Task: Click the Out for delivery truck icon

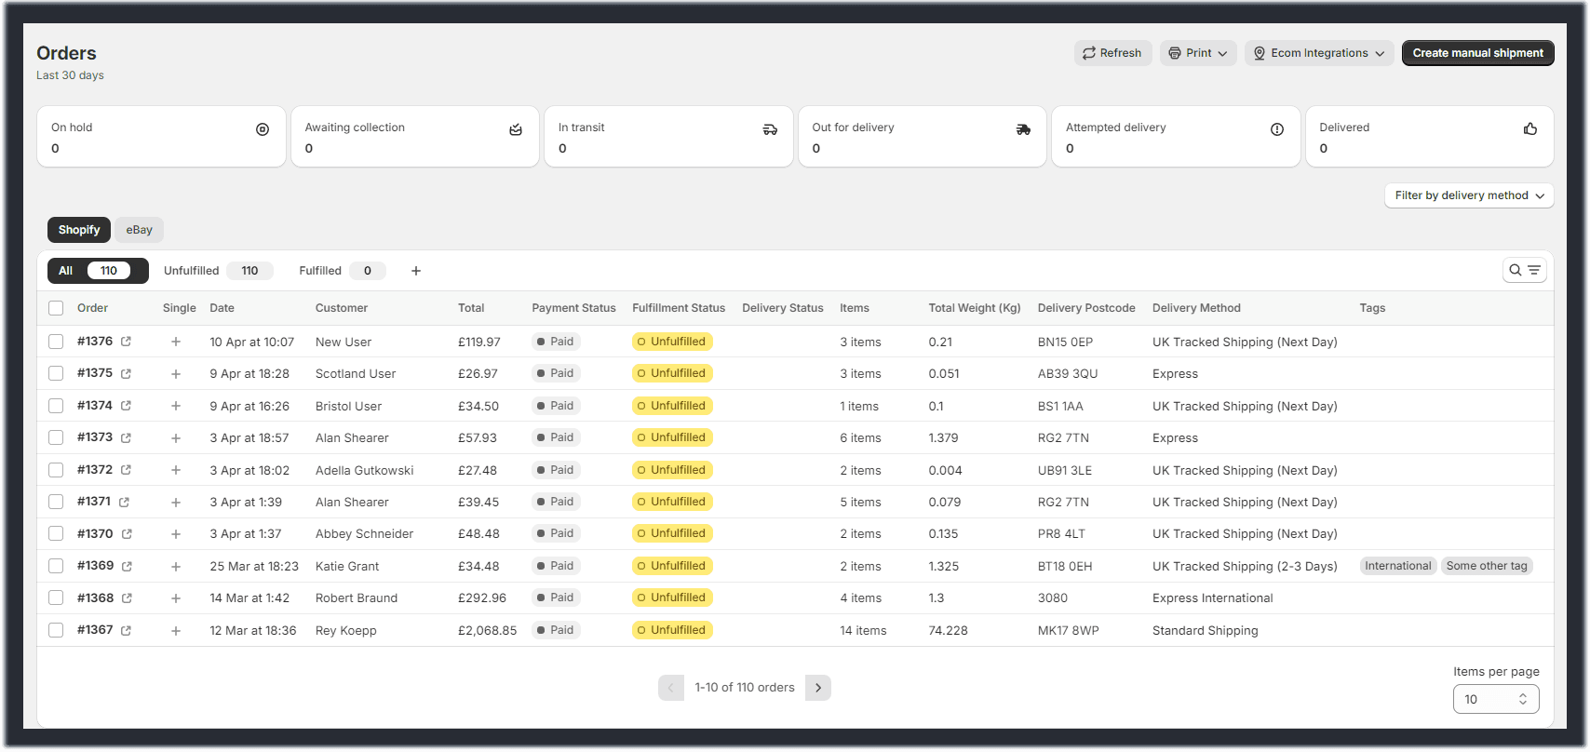Action: [1023, 129]
